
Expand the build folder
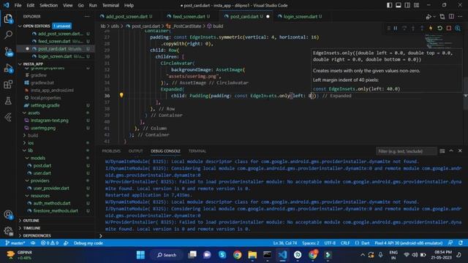[32, 135]
